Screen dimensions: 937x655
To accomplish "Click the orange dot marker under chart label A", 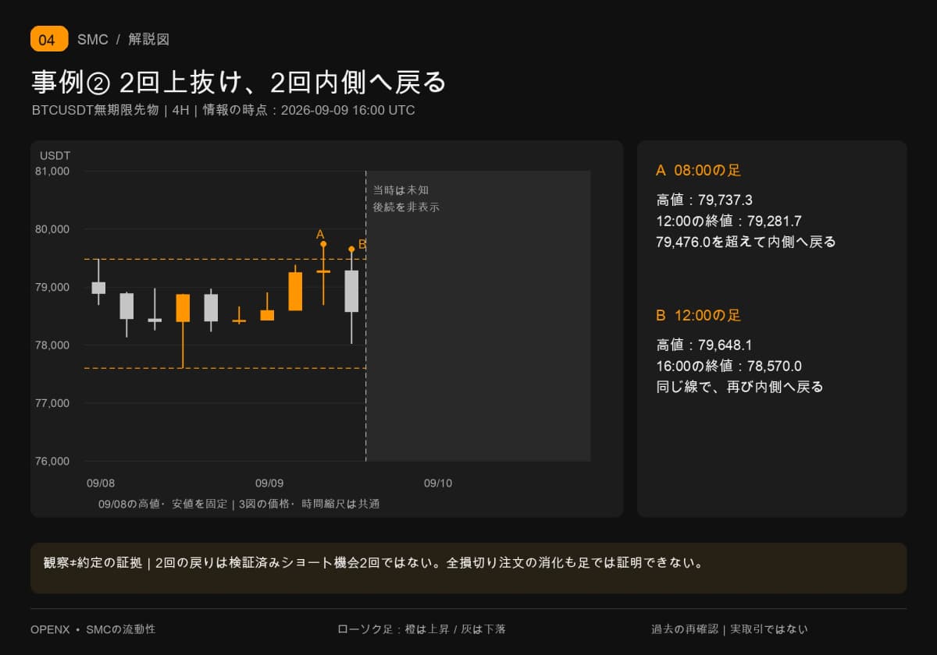I will [323, 244].
